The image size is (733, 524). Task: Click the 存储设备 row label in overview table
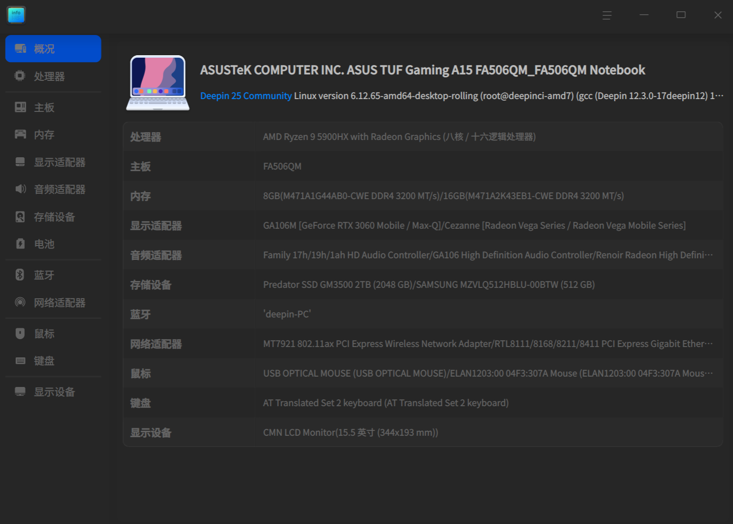click(151, 285)
